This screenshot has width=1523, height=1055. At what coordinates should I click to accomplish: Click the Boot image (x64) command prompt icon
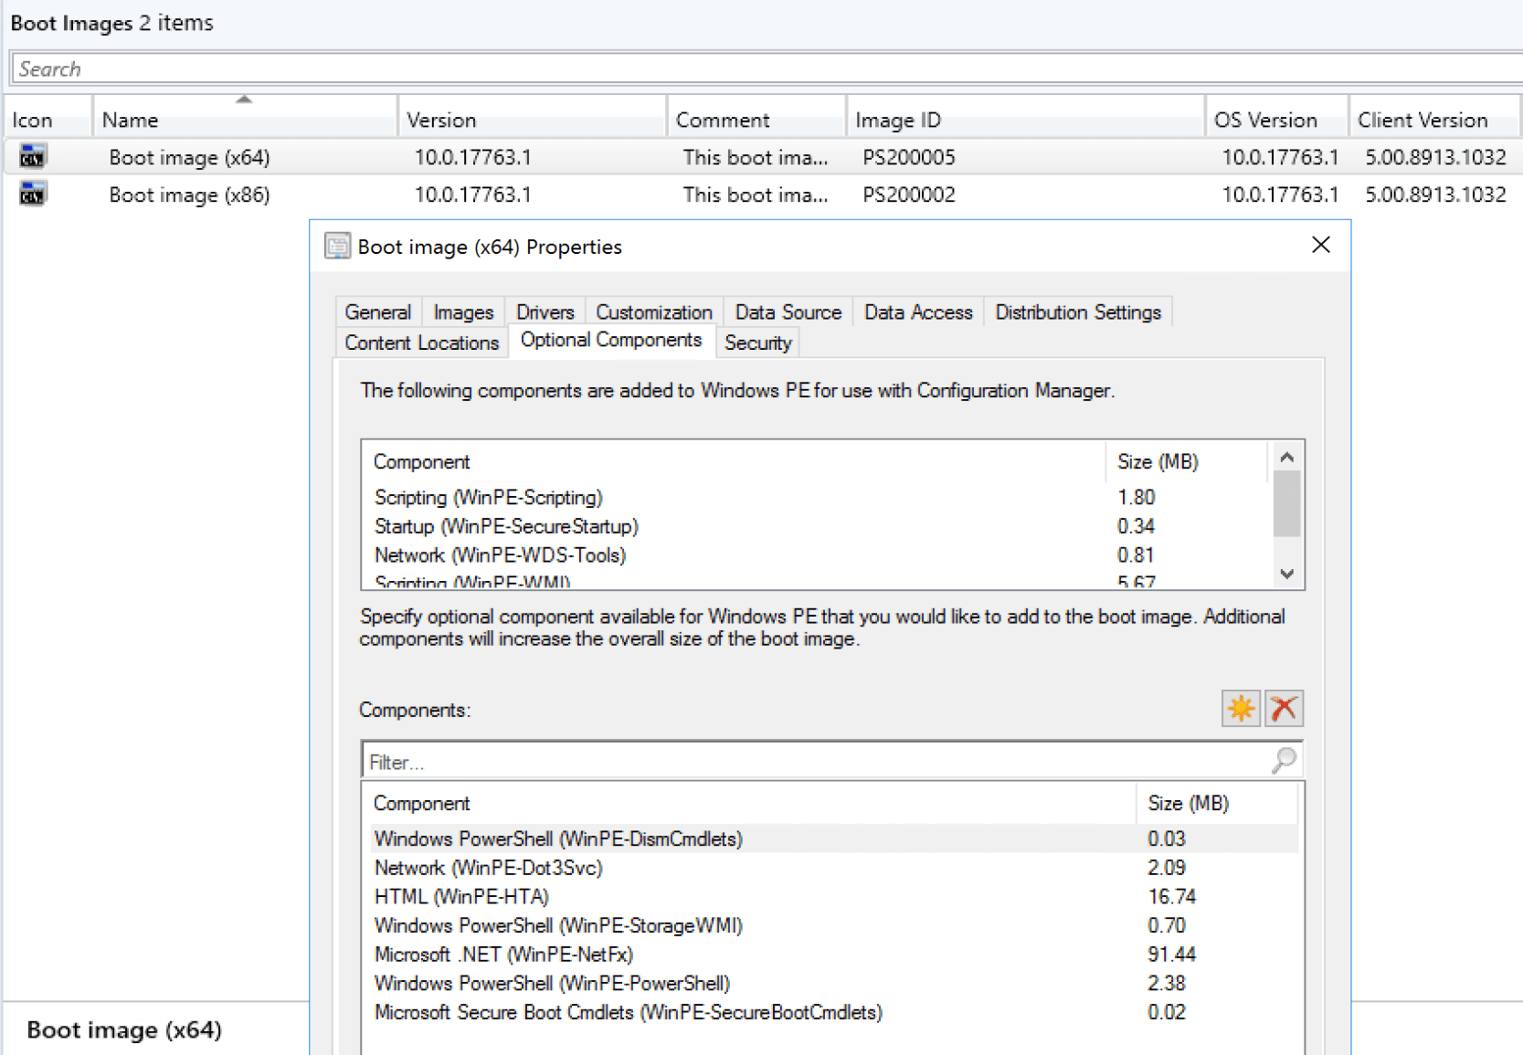31,156
